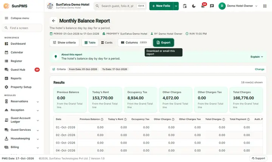
Task: Click help icon next to Other Charges header
Action: 173,119
